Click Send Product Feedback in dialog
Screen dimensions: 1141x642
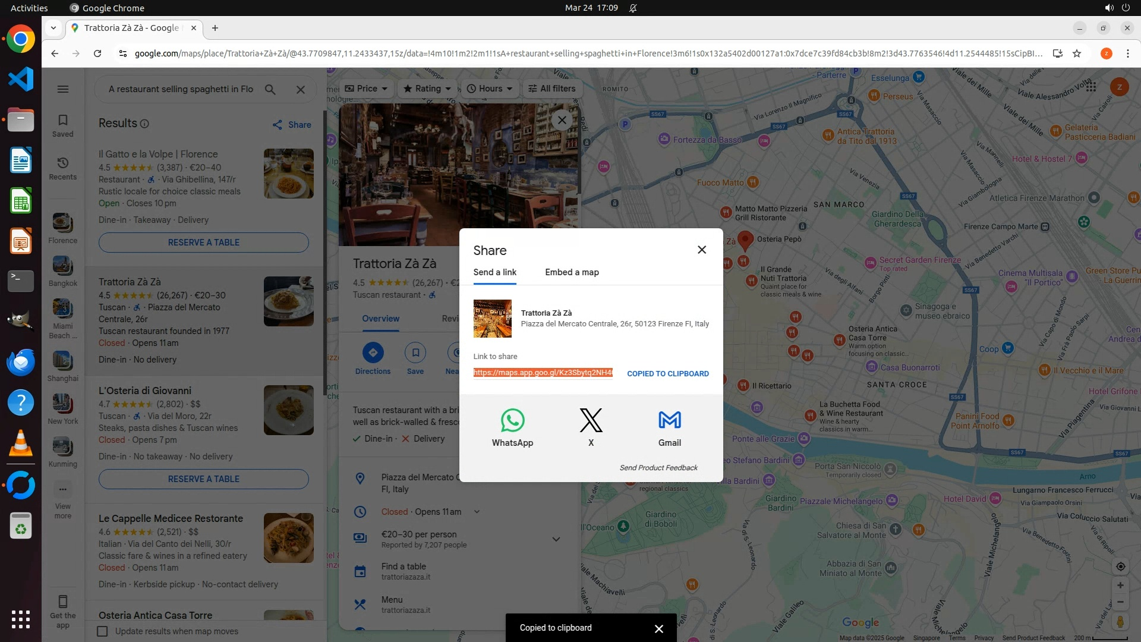(x=658, y=468)
